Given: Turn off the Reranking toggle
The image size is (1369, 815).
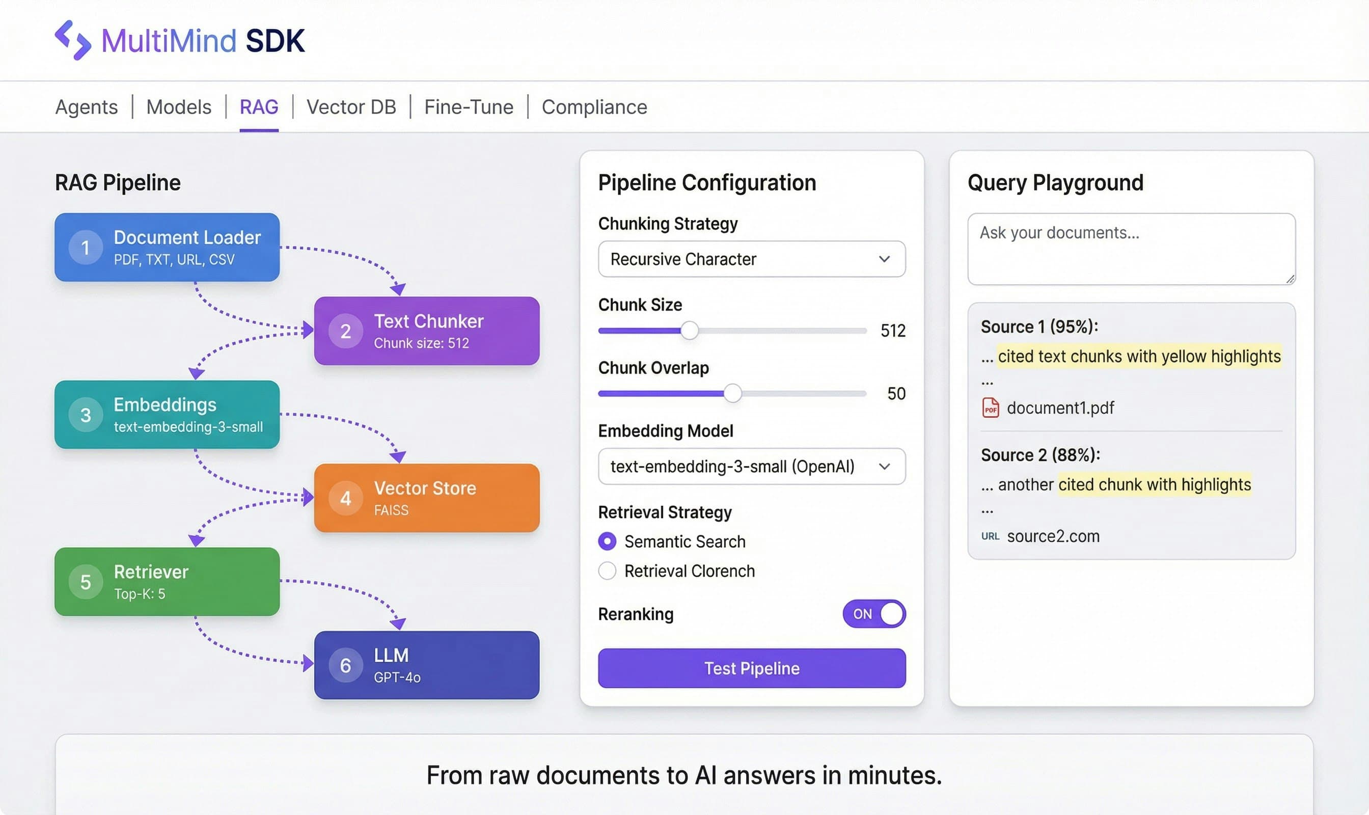Looking at the screenshot, I should tap(874, 613).
